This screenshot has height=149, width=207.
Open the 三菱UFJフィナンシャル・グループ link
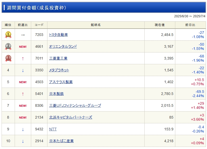pos(75,105)
